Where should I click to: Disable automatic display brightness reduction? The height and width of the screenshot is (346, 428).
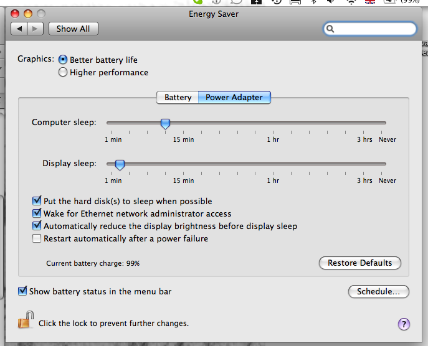click(x=37, y=226)
